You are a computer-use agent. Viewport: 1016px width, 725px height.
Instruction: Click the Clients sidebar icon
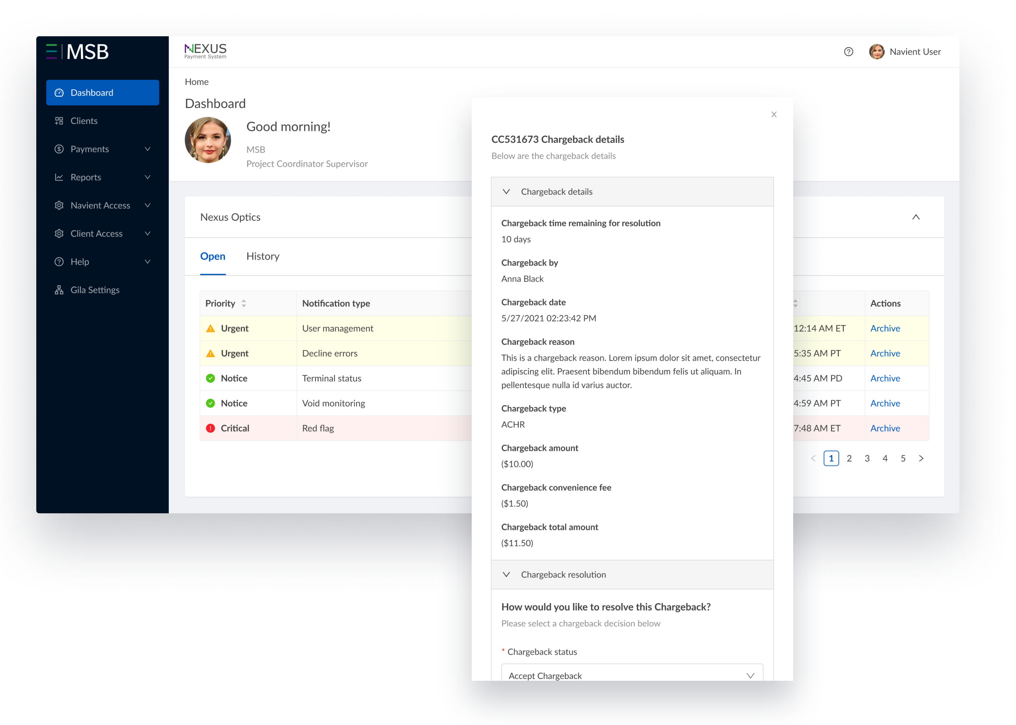[59, 121]
